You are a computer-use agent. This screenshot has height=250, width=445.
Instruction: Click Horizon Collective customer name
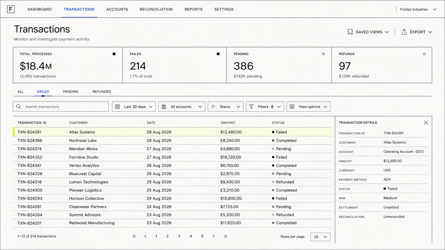coord(86,198)
